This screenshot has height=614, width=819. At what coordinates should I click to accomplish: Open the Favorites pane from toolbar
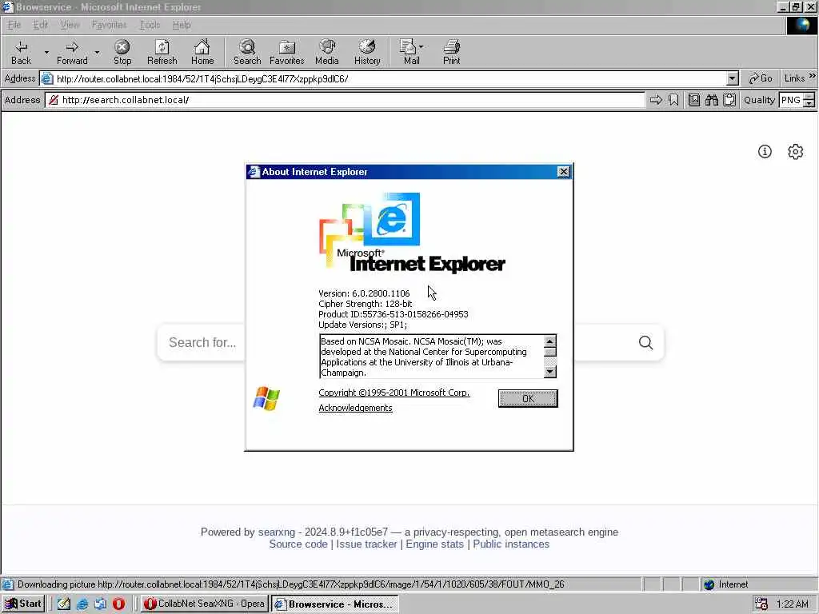click(287, 53)
